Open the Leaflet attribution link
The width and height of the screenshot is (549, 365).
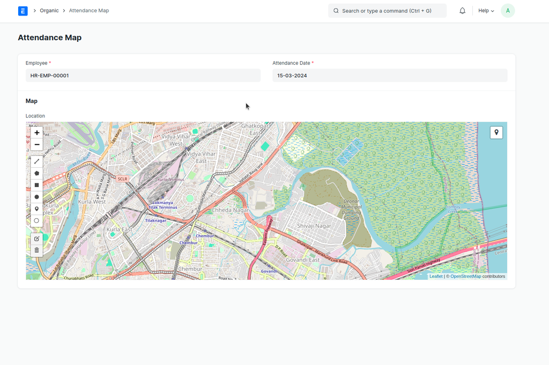tap(436, 277)
